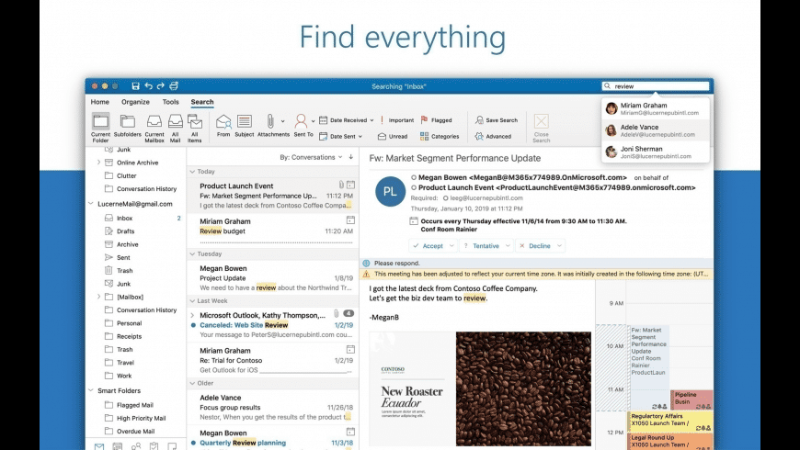800x450 pixels.
Task: Click the Print icon in title bar
Action: click(x=174, y=86)
